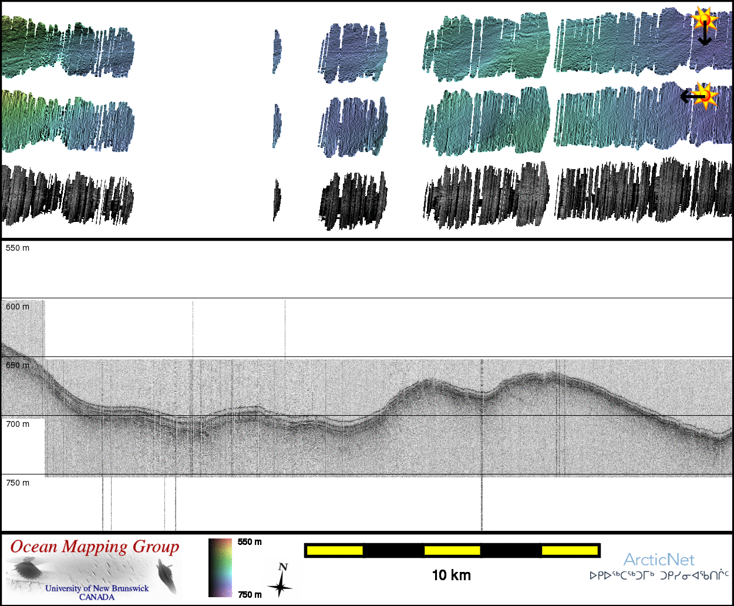Screen dimensions: 734x606
Task: Click the University of New Brunswick text
Action: point(97,588)
